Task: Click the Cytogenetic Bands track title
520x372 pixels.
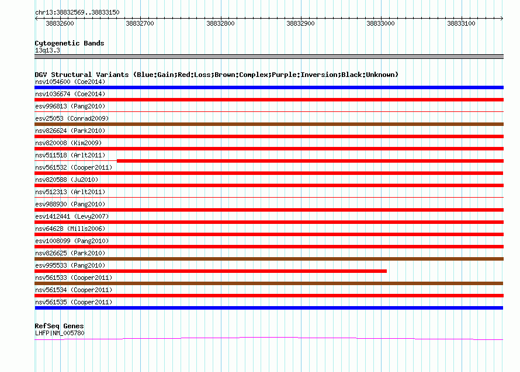Action: point(70,43)
